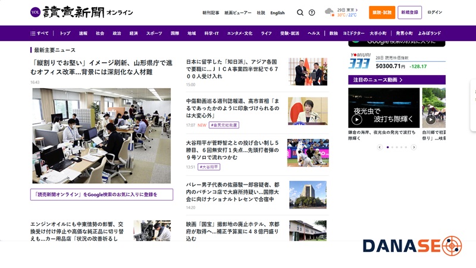The width and height of the screenshot is (476, 268).
Task: Open the 大谷翔平 5勝目 headline
Action: coord(232,150)
